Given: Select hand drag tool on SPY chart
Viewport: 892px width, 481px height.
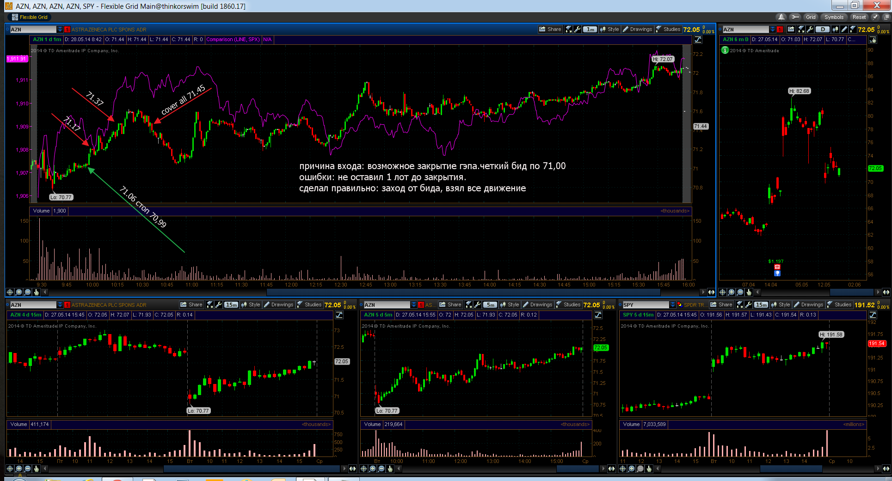Looking at the screenshot, I should point(649,469).
